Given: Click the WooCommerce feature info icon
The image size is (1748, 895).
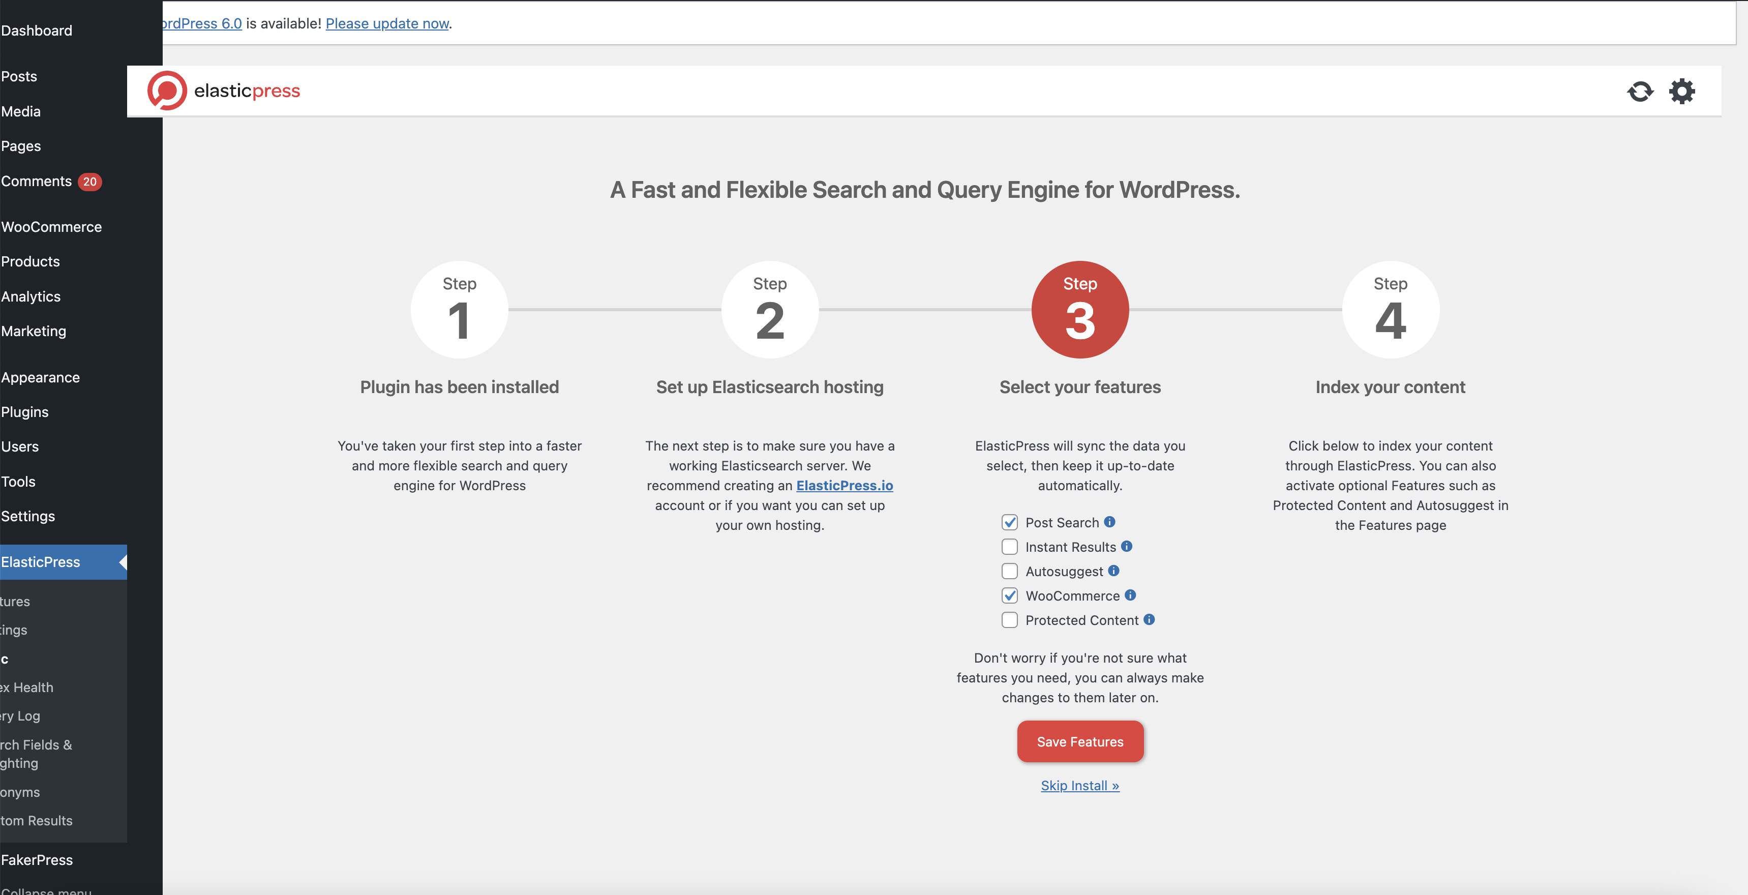Looking at the screenshot, I should [x=1131, y=595].
